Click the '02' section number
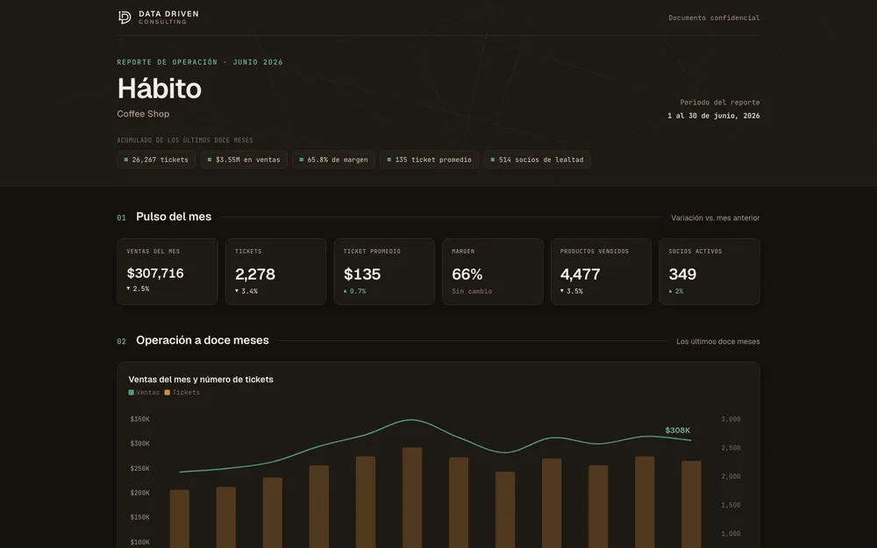The width and height of the screenshot is (877, 548). click(x=121, y=342)
